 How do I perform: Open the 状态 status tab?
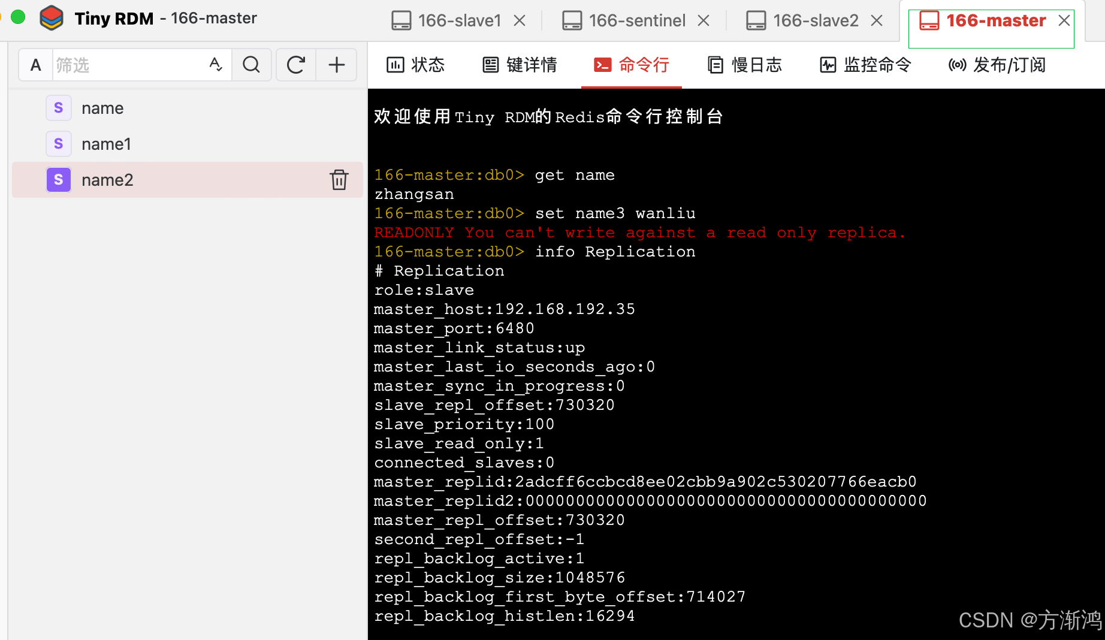click(416, 65)
